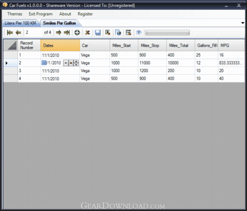
Task: Click Car Fuels application icon in title bar
Action: [5, 5]
